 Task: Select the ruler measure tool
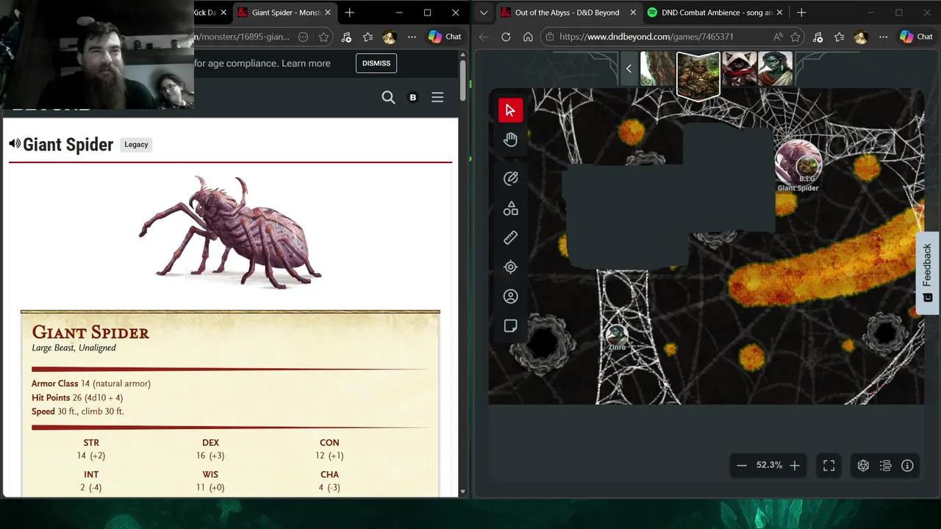[x=510, y=238]
